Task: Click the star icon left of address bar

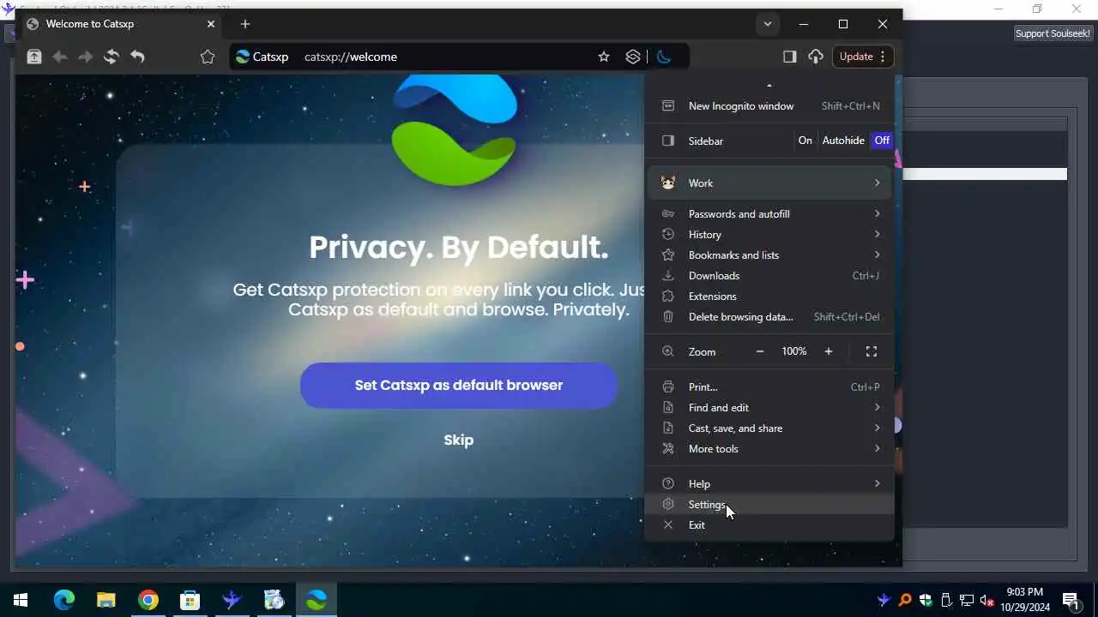Action: 208,57
